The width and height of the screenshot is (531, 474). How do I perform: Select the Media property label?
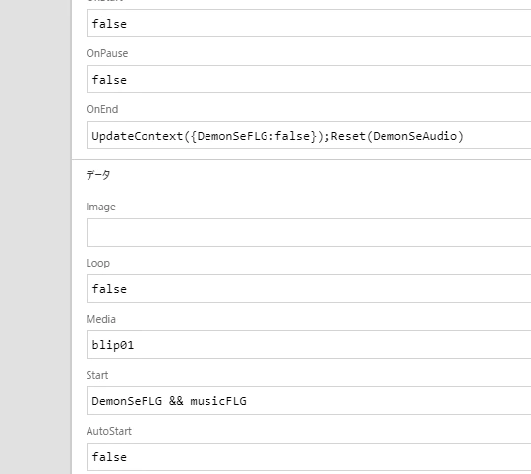point(100,319)
